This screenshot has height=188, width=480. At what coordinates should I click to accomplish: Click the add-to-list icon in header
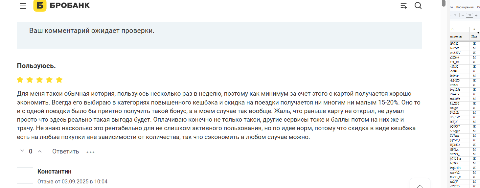[404, 6]
